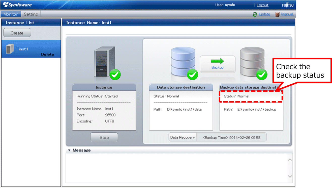Click the Backup Time 2014-02-26 09:58 text

click(232, 138)
